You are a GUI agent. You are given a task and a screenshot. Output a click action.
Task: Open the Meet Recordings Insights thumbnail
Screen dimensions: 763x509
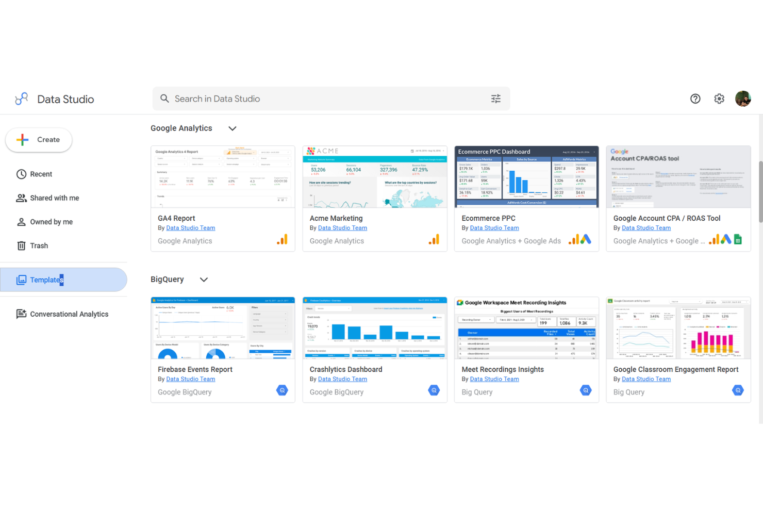click(526, 328)
